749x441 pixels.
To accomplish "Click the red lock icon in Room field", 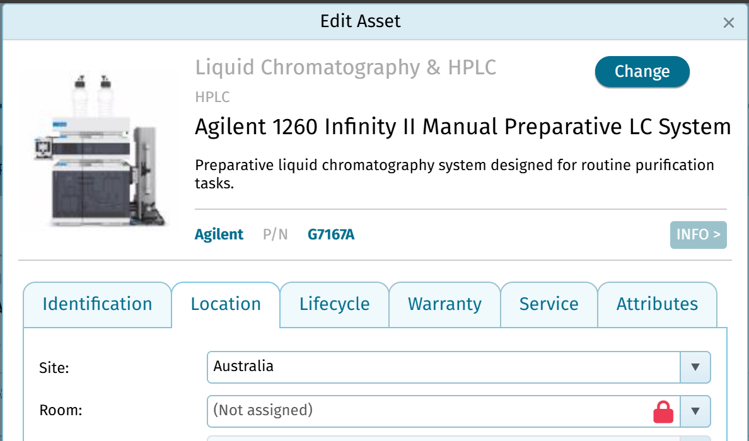I will pos(663,412).
